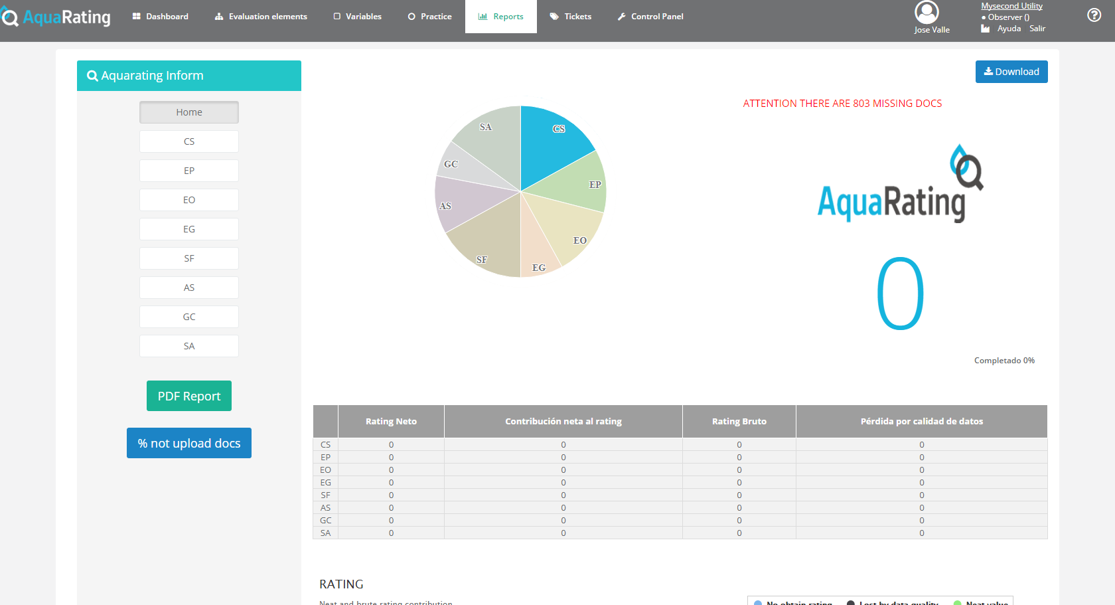Click the AquaRating logo in the header

[x=56, y=17]
